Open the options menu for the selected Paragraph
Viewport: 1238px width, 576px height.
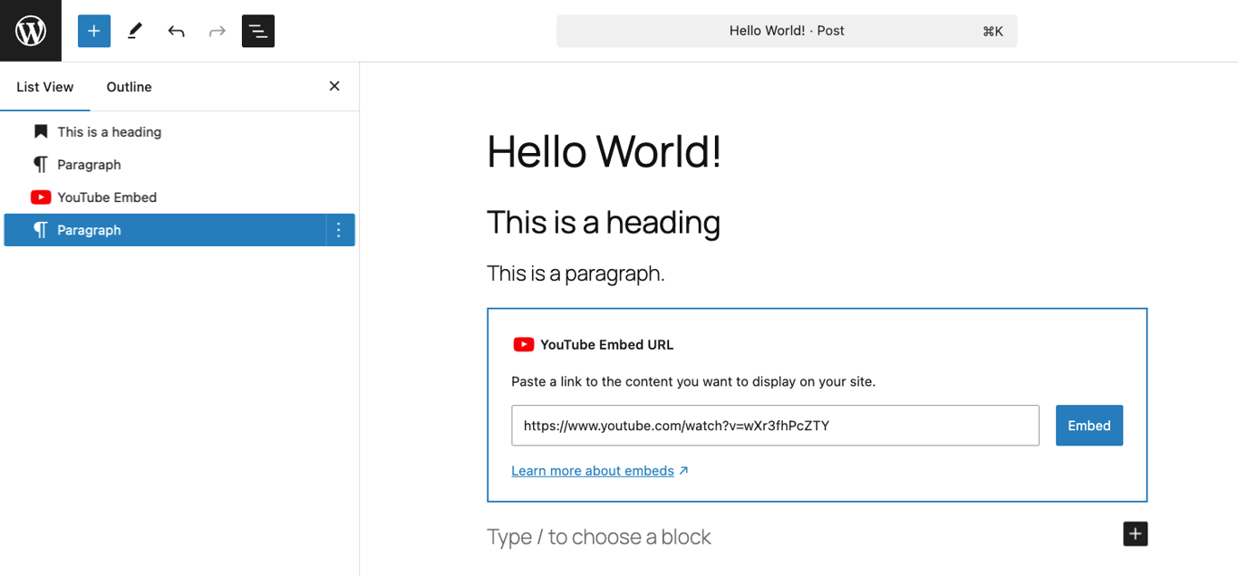[x=338, y=229]
